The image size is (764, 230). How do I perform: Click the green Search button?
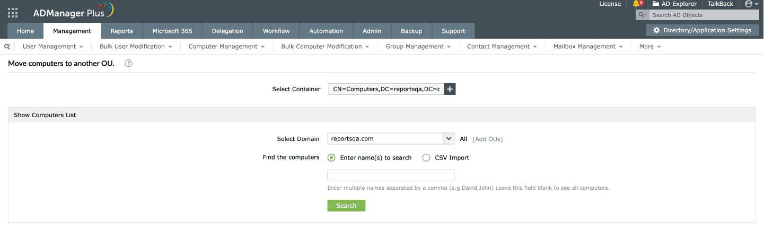tap(346, 206)
